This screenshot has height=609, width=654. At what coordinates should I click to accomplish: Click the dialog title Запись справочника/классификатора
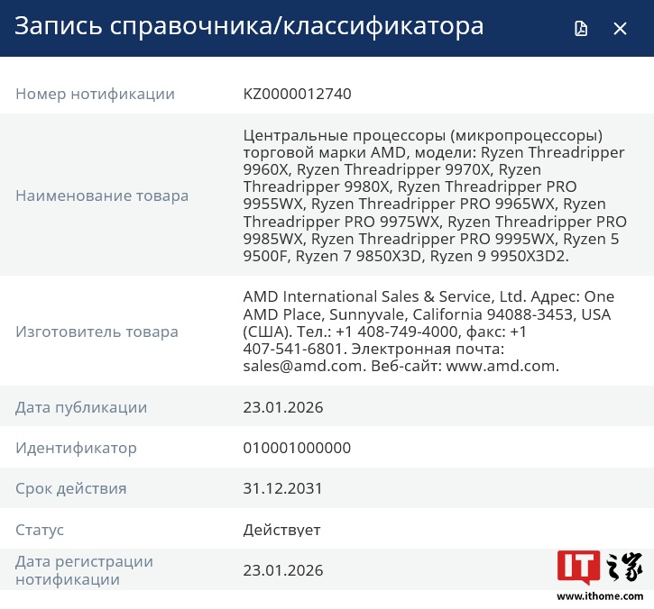point(249,26)
